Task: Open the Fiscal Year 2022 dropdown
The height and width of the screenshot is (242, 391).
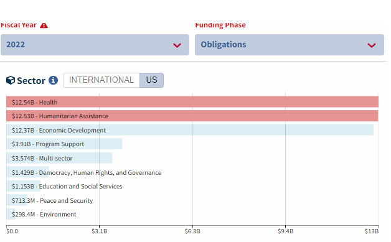Action: [x=95, y=45]
